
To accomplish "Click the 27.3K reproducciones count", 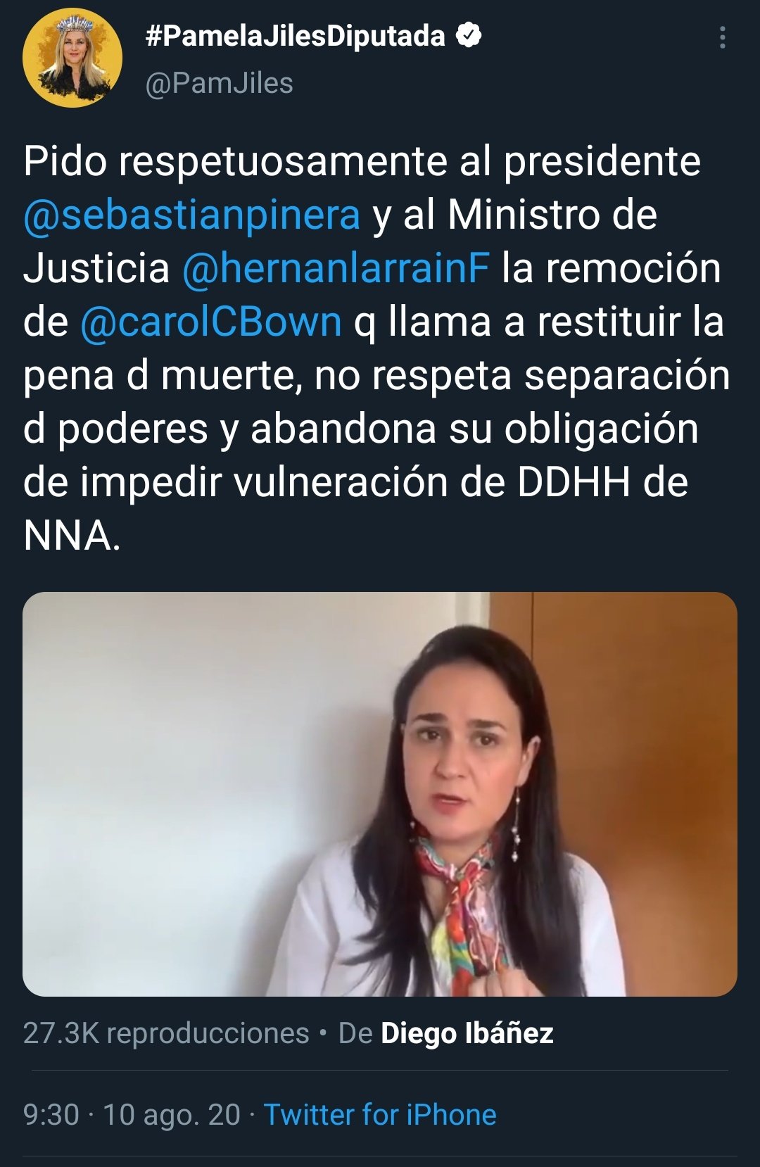I will click(x=166, y=1033).
